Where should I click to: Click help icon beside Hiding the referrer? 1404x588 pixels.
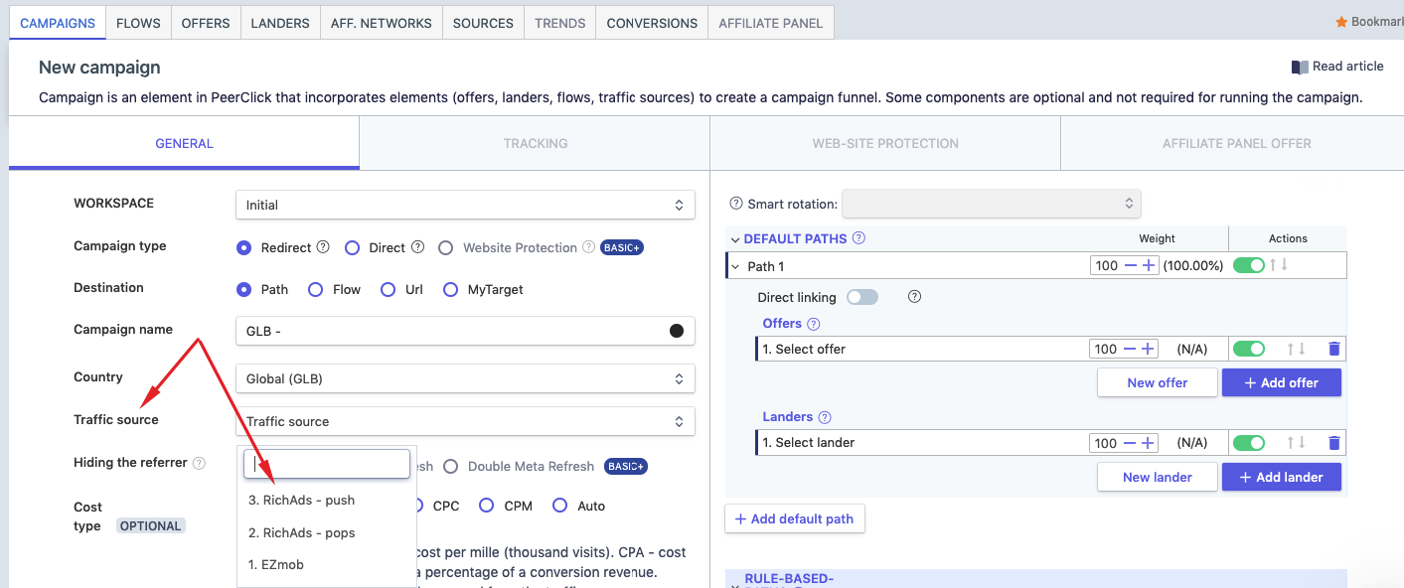(x=199, y=463)
